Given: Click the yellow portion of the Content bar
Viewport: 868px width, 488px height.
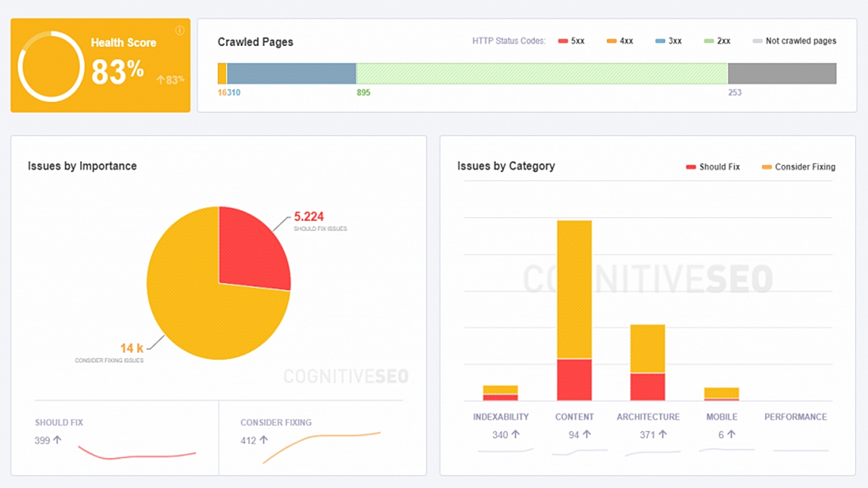Looking at the screenshot, I should click(574, 289).
